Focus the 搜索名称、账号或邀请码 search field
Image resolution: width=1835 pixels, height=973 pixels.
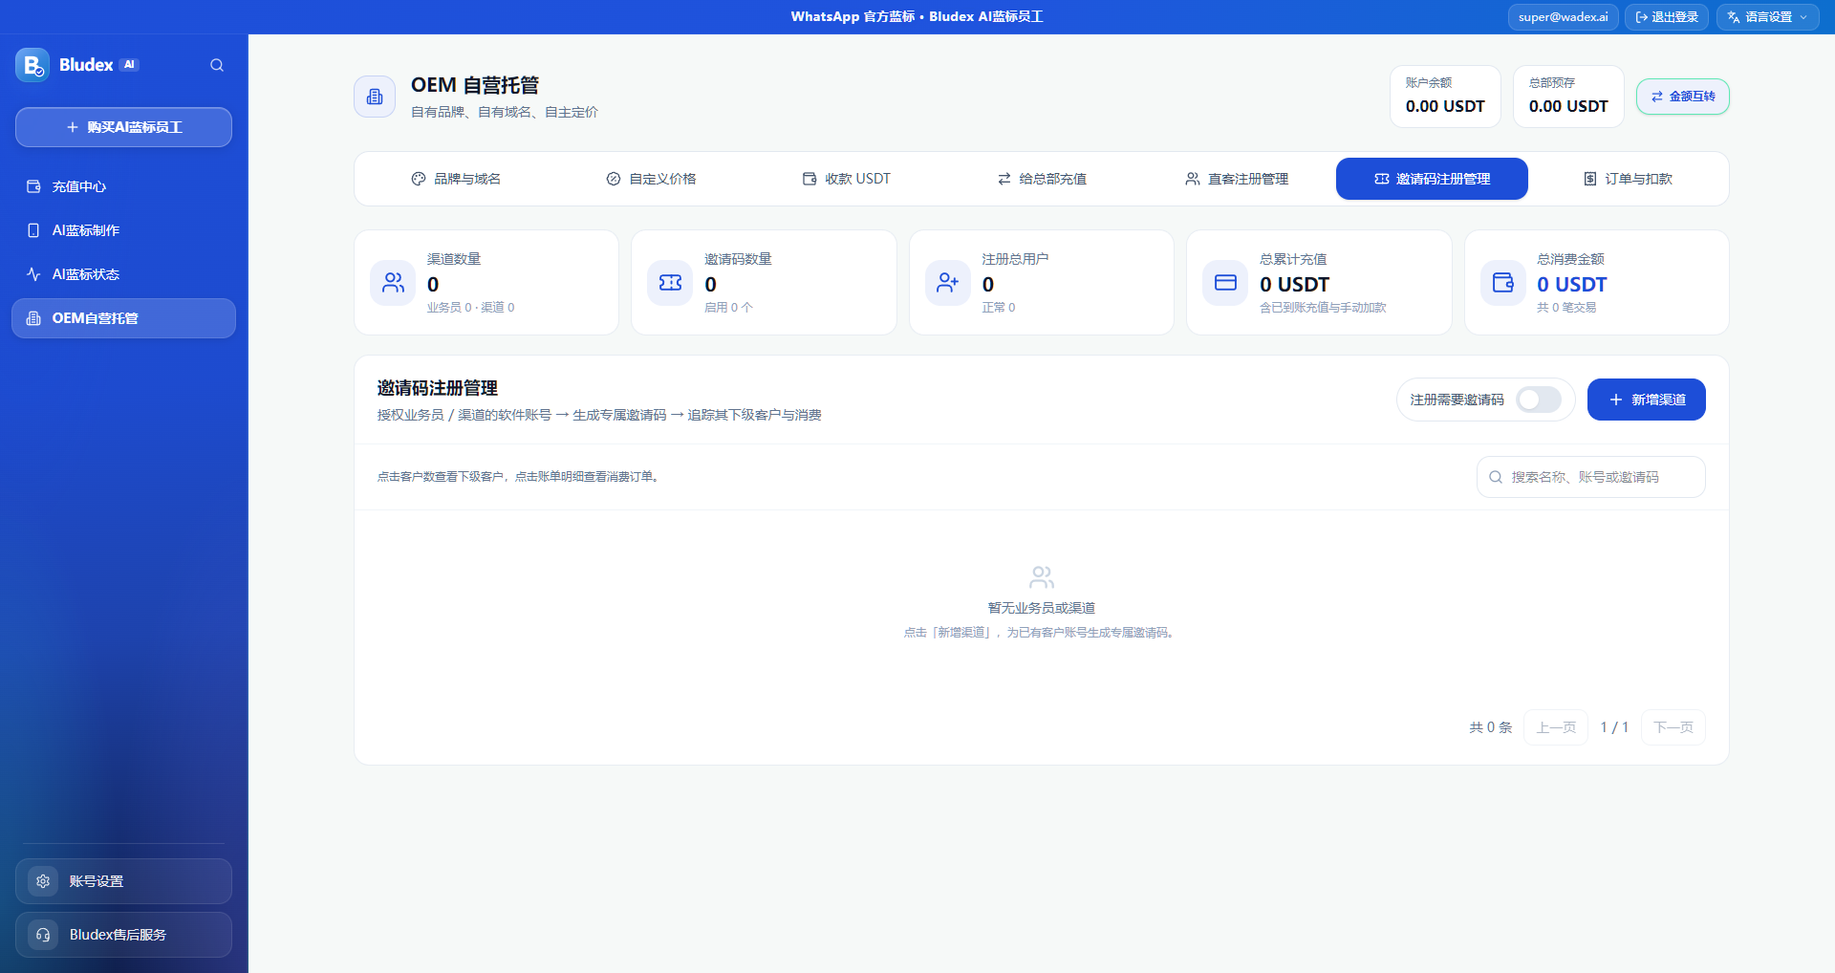tap(1590, 477)
